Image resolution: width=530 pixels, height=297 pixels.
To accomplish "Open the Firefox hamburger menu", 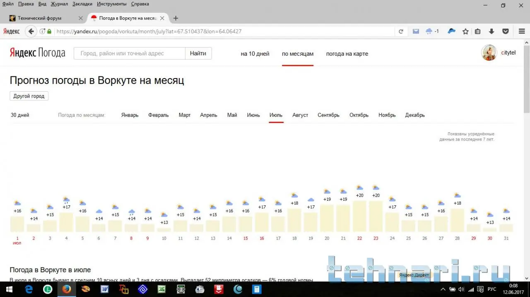I will coord(522,31).
